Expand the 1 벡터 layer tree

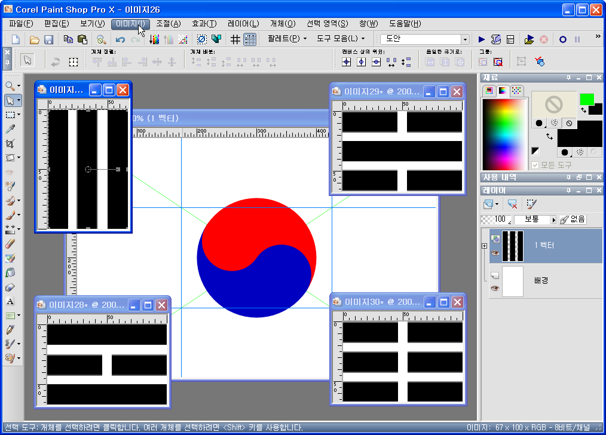483,245
